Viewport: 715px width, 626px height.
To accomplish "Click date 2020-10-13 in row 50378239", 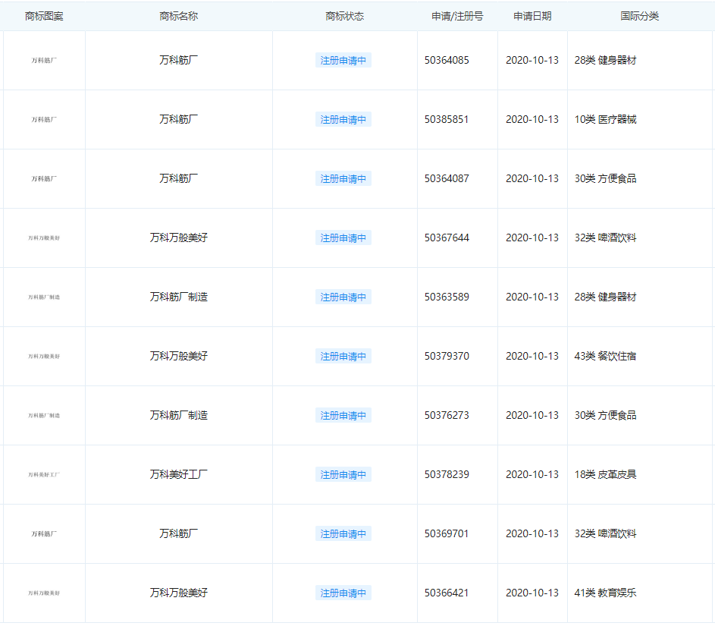I will pyautogui.click(x=532, y=474).
